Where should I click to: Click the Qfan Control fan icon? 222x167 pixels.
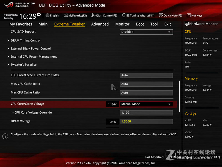point(93,15)
